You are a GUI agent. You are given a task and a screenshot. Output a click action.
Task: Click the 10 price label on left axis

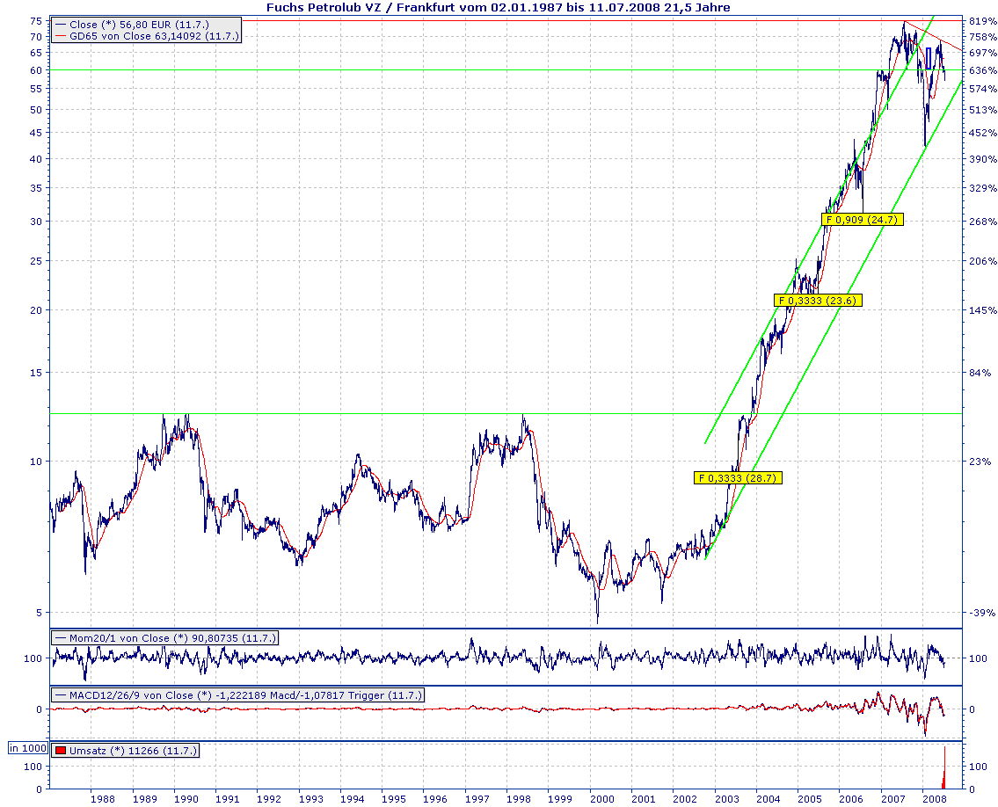(x=36, y=462)
